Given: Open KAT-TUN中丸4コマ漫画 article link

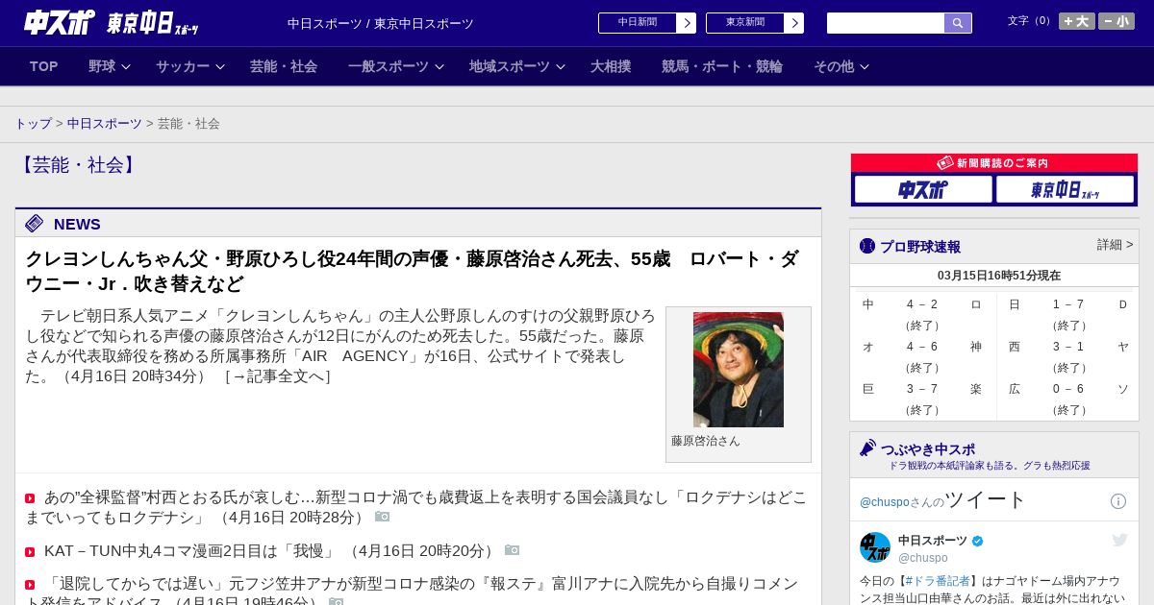Looking at the screenshot, I should pyautogui.click(x=189, y=551).
